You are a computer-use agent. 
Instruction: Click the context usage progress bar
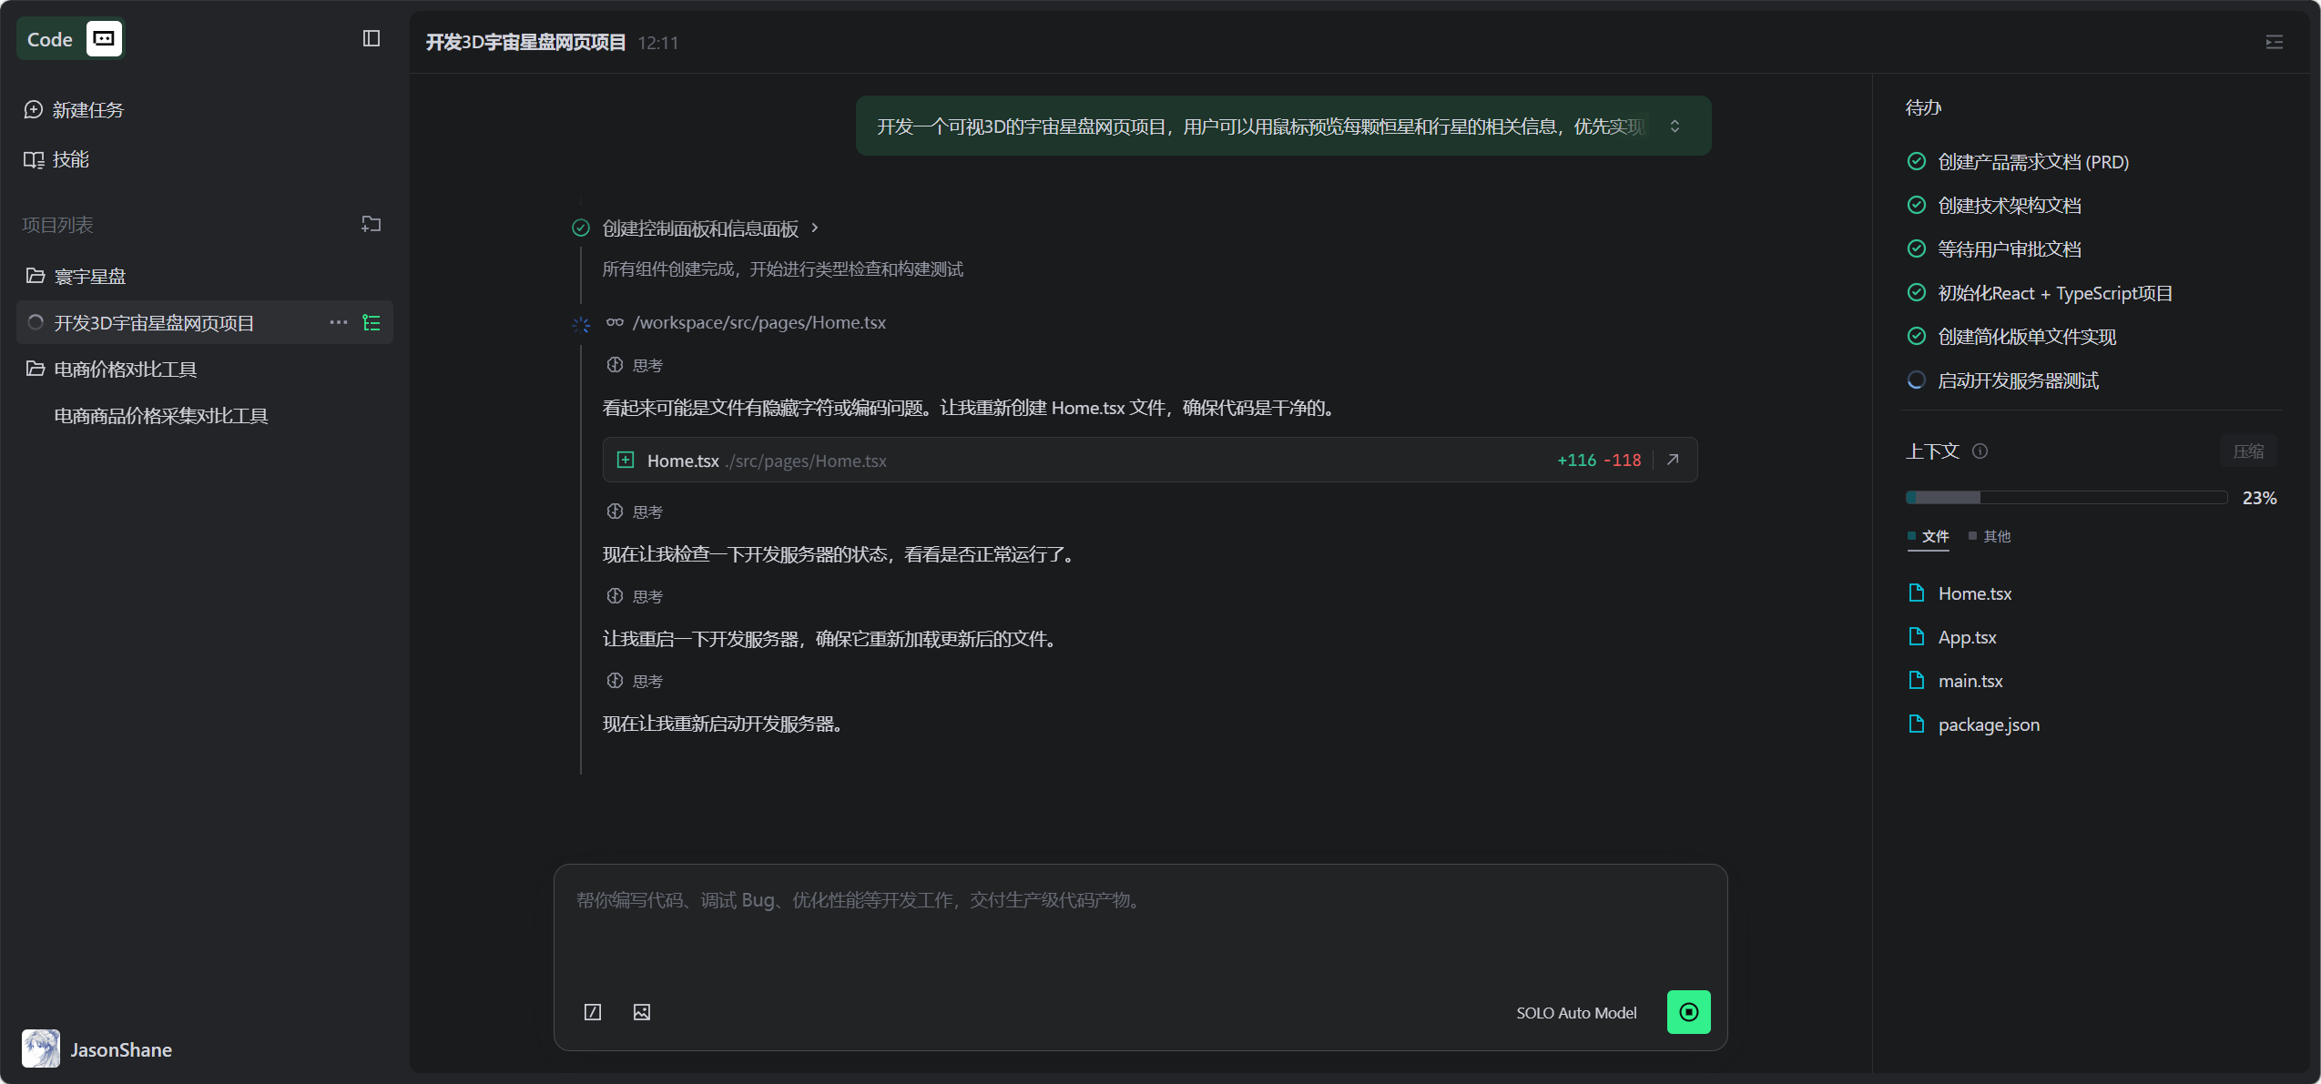pyautogui.click(x=2065, y=498)
